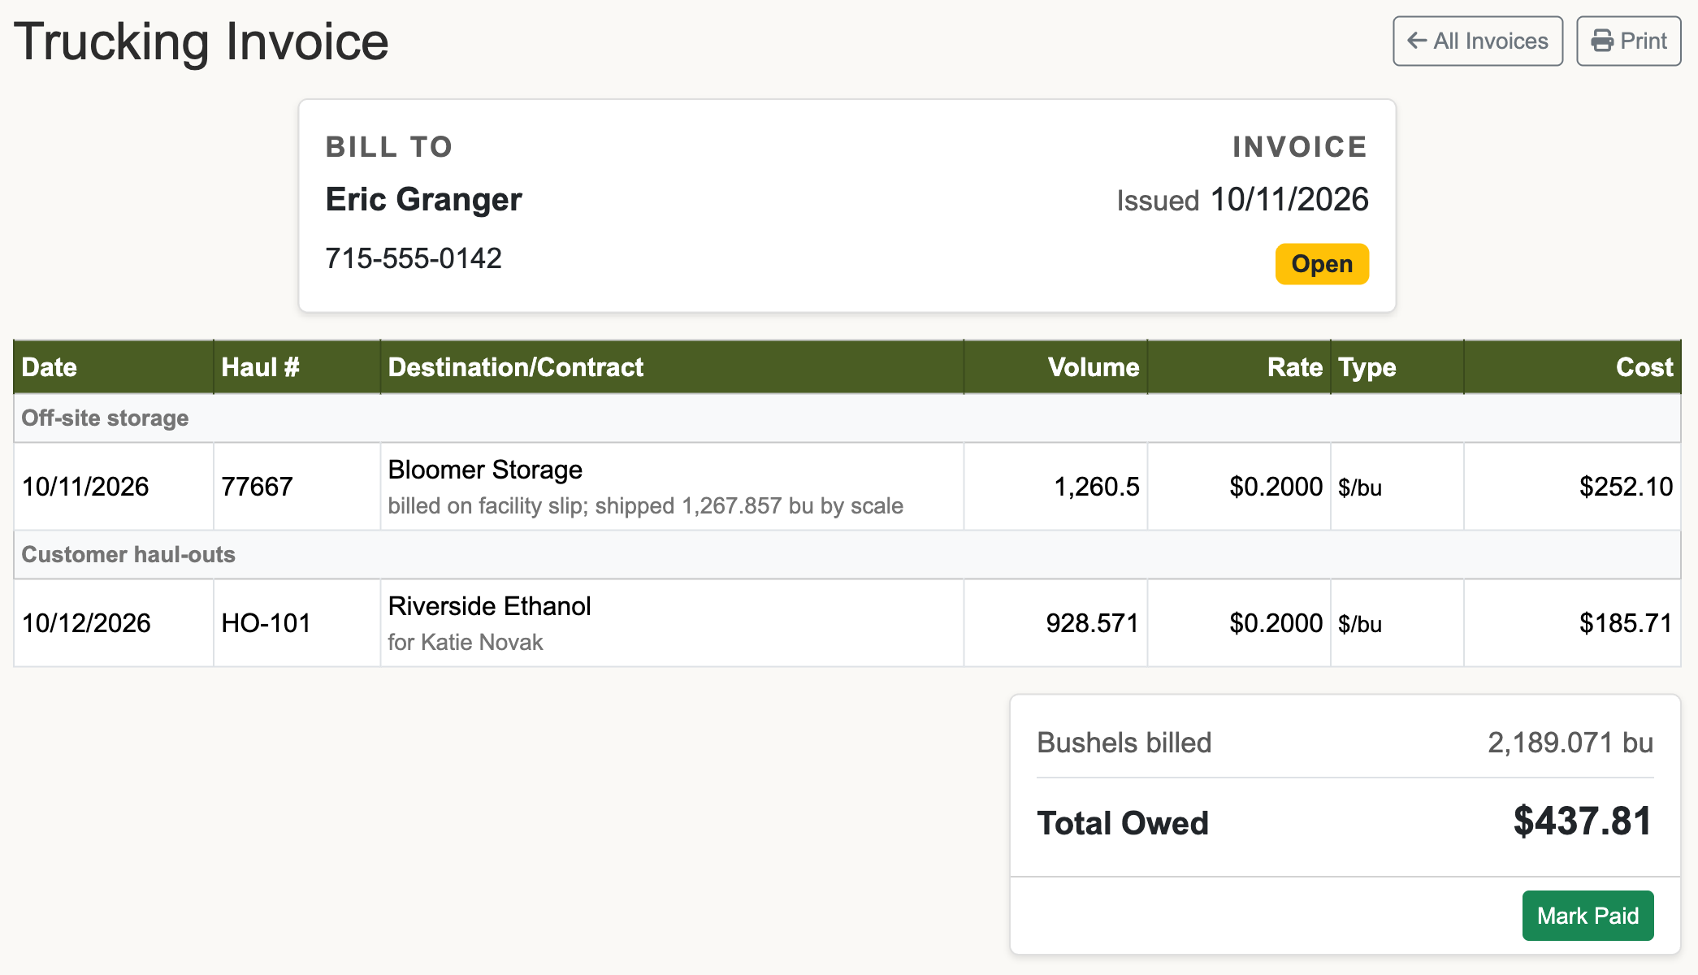The image size is (1698, 975).
Task: Click cost value $252.10
Action: (1626, 487)
